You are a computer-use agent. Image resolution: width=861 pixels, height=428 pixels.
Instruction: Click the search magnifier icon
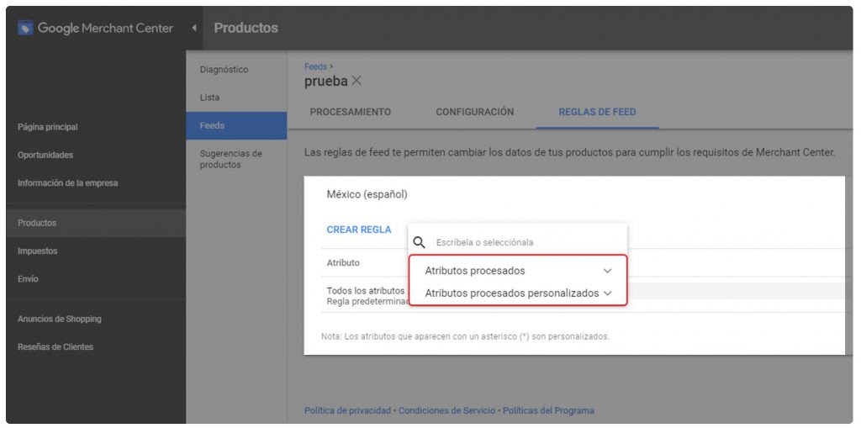click(420, 242)
